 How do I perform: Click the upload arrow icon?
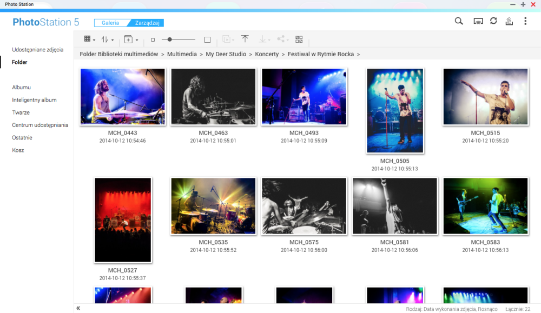pyautogui.click(x=245, y=39)
